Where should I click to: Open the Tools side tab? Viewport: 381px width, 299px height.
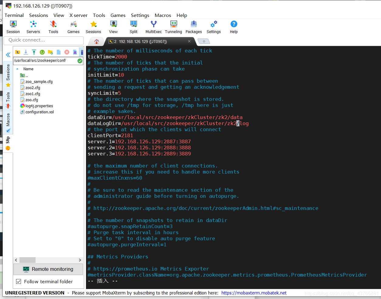pos(8,100)
